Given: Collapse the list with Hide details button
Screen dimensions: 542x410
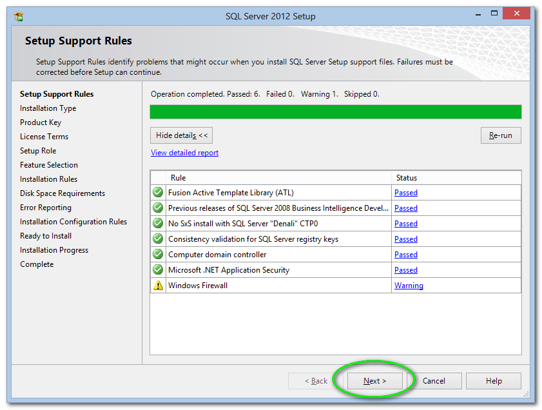Looking at the screenshot, I should 181,135.
